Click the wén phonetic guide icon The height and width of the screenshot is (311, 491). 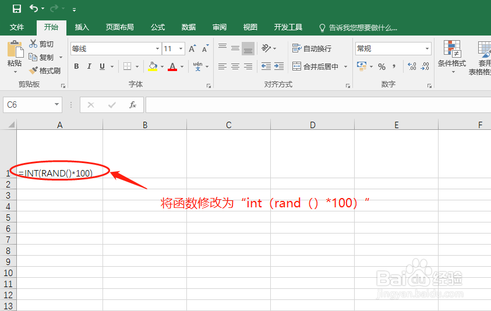197,66
